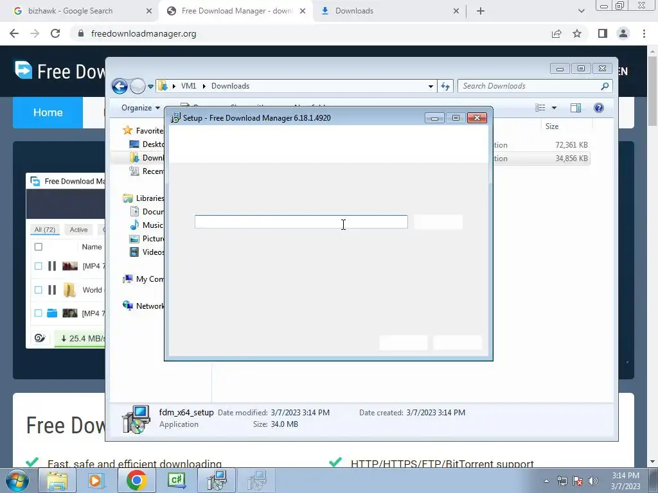Reload the page in Chrome

click(x=55, y=33)
